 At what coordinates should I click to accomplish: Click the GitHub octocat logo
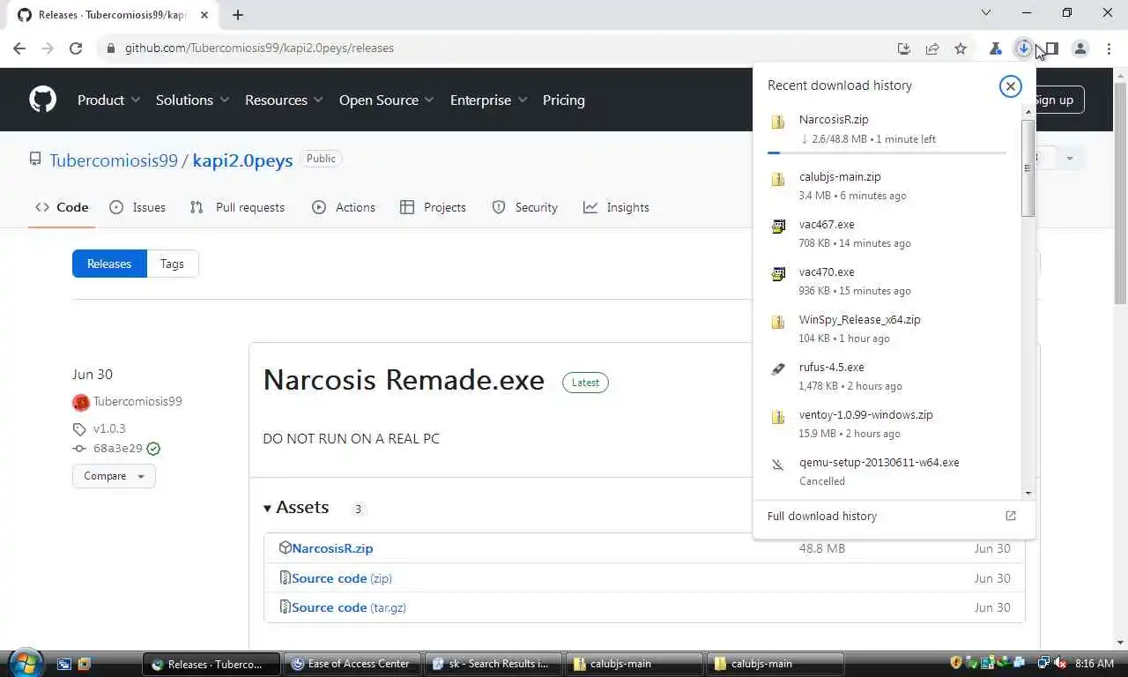(x=42, y=100)
